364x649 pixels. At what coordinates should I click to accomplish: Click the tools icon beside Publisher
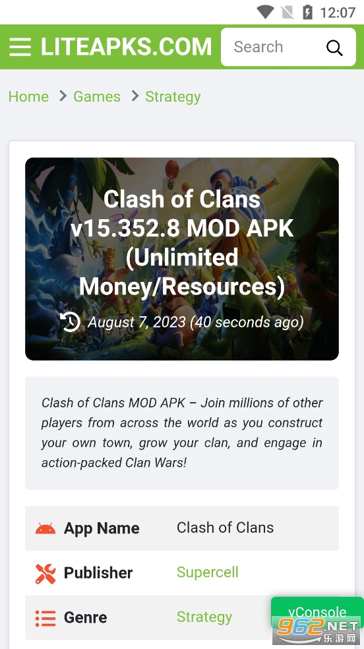tap(45, 574)
